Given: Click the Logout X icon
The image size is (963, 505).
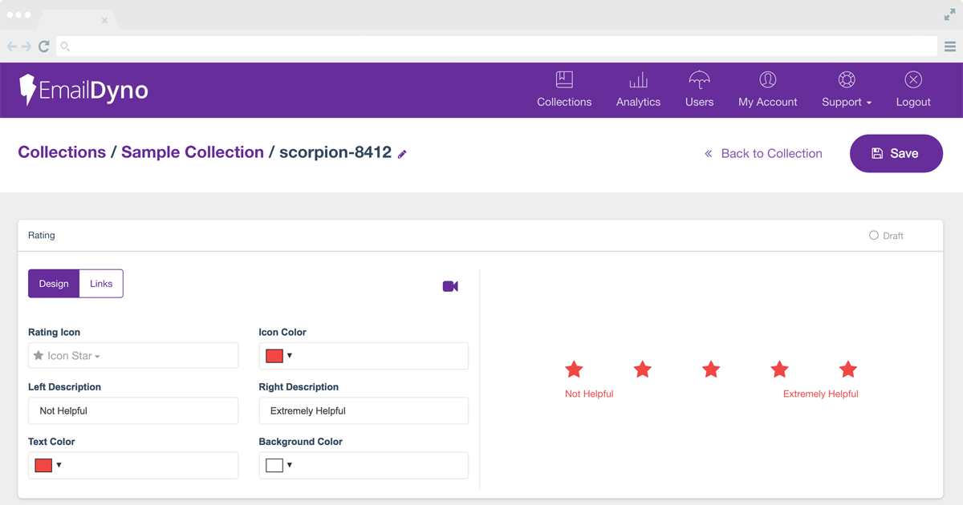Looking at the screenshot, I should pos(913,80).
